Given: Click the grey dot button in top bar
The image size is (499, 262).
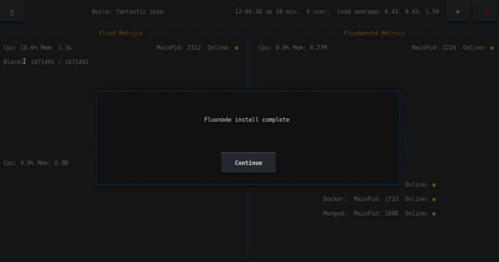Looking at the screenshot, I should (457, 12).
